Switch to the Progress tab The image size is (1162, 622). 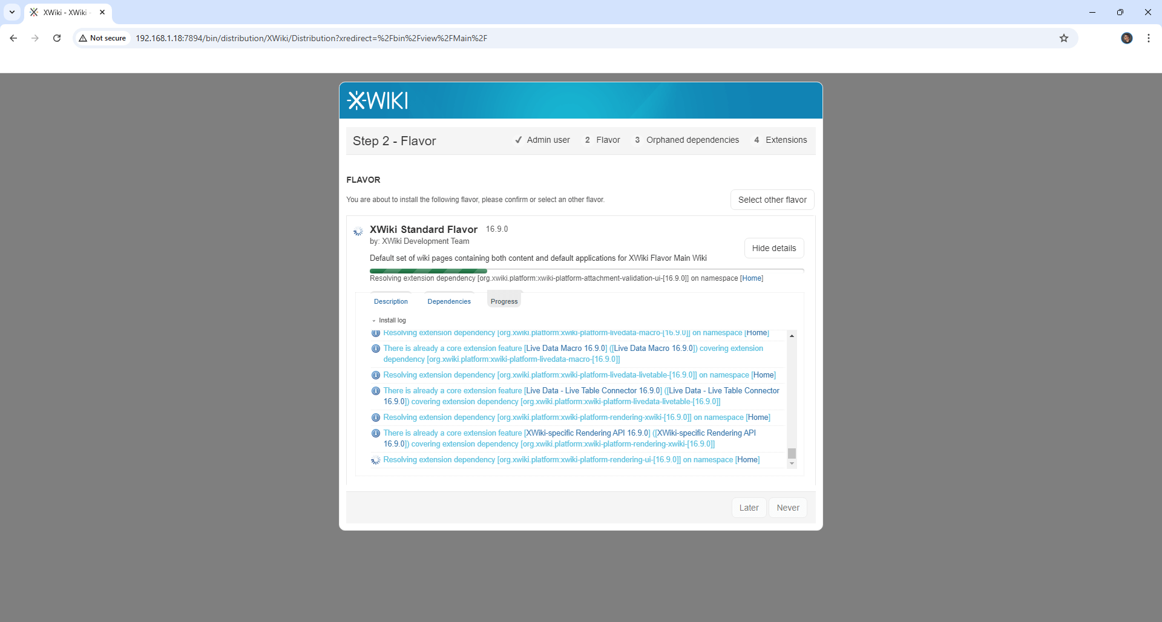(504, 301)
